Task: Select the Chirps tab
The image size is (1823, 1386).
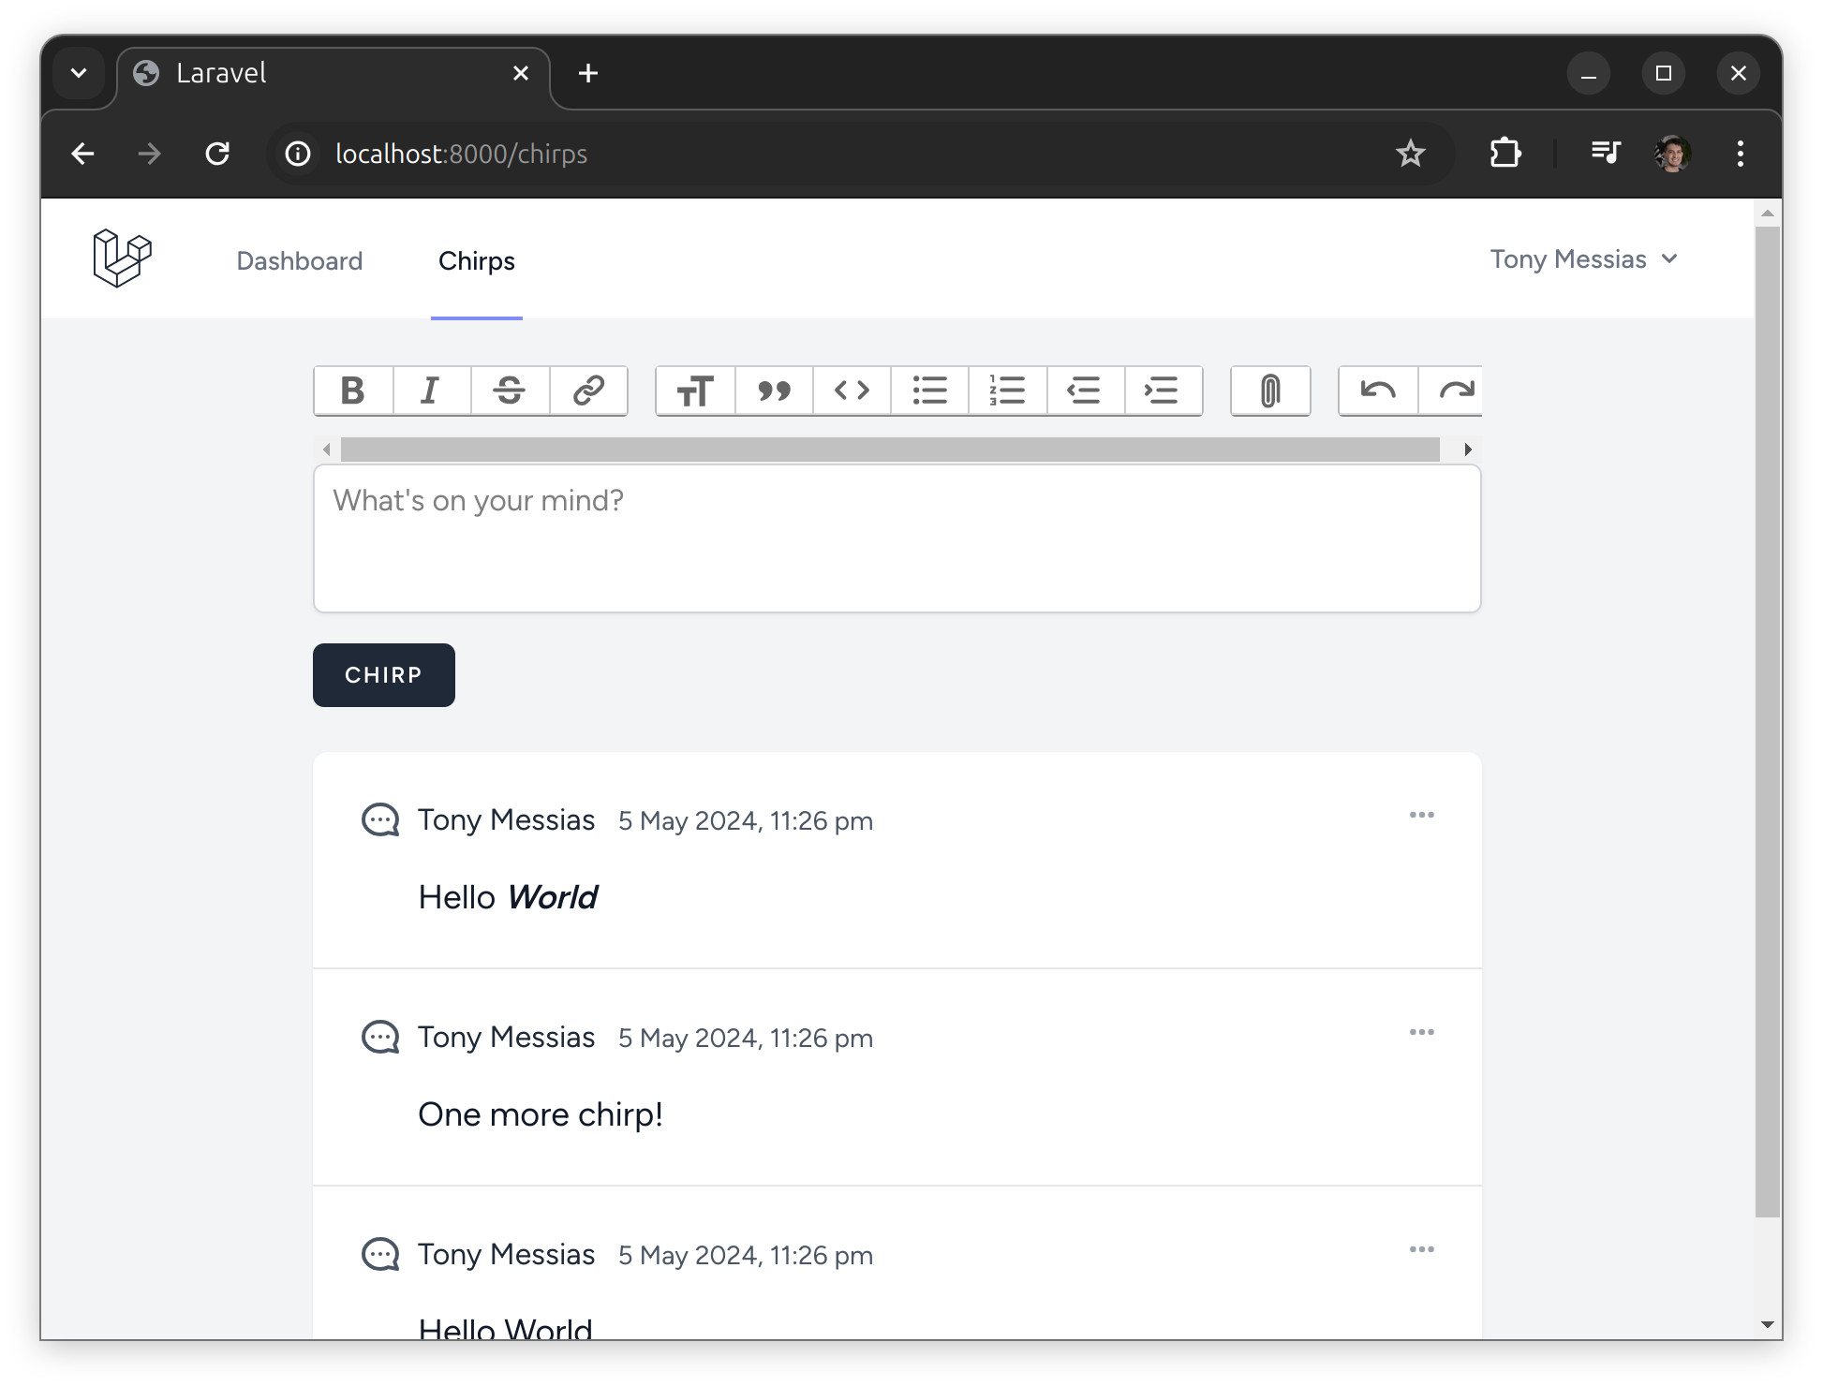Action: tap(476, 259)
